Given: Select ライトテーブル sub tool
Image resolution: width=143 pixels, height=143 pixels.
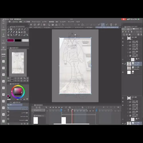Looking at the screenshot, I should [x=18, y=116].
